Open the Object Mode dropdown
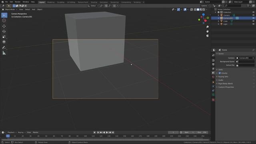Screen dimensions: 256x144 [10, 10]
